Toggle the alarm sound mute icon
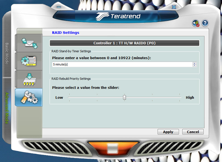 tap(196, 23)
